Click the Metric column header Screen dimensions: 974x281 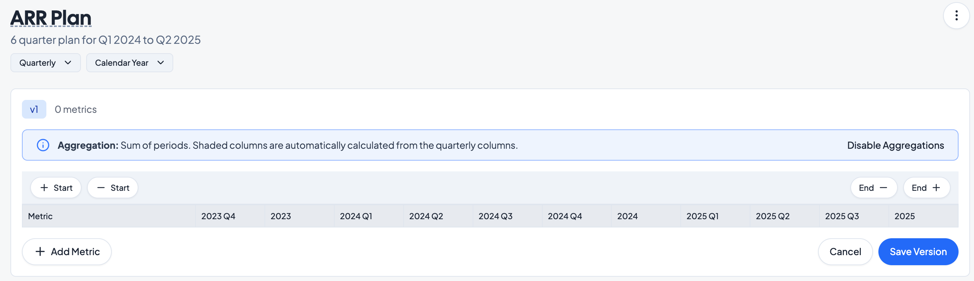(x=41, y=216)
